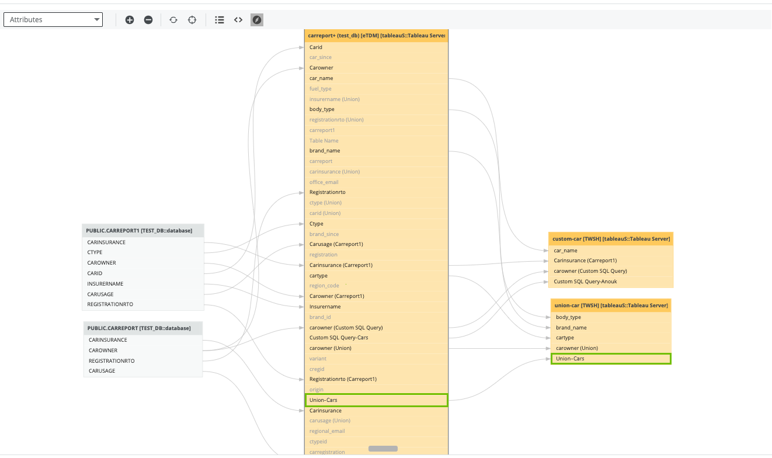Click the list view icon

click(220, 20)
